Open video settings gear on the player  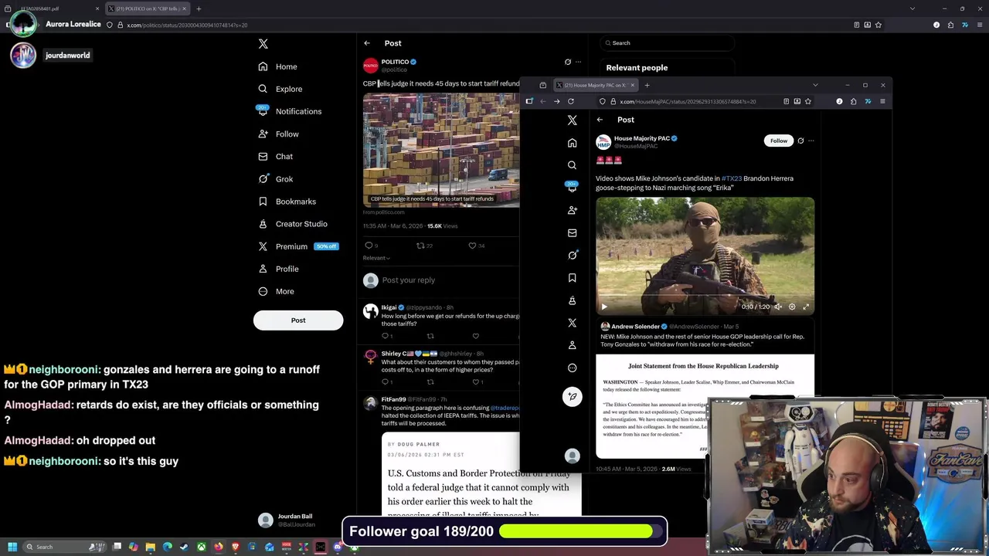[792, 307]
